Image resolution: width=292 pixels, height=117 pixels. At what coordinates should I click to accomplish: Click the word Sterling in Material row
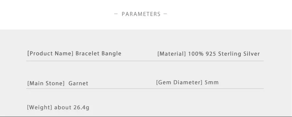pos(230,54)
